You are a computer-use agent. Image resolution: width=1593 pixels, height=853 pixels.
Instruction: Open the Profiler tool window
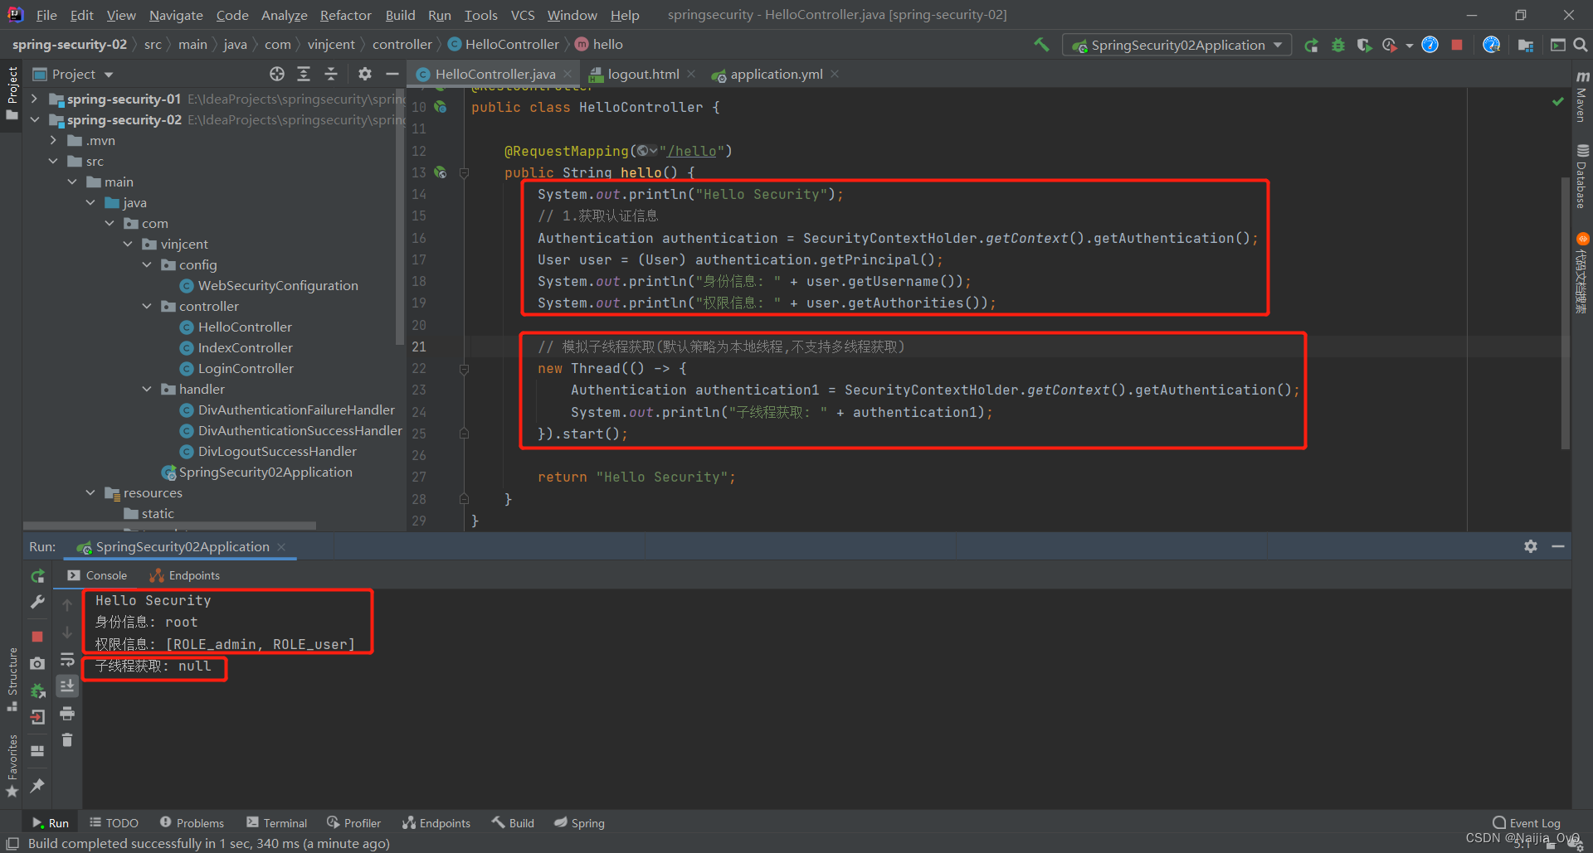354,823
